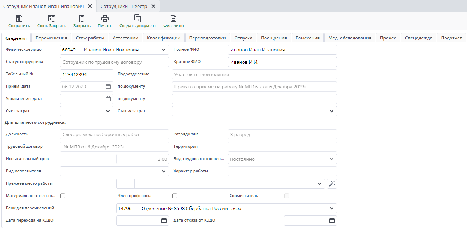
Task: Open the Квалификации tab
Action: coord(164,38)
